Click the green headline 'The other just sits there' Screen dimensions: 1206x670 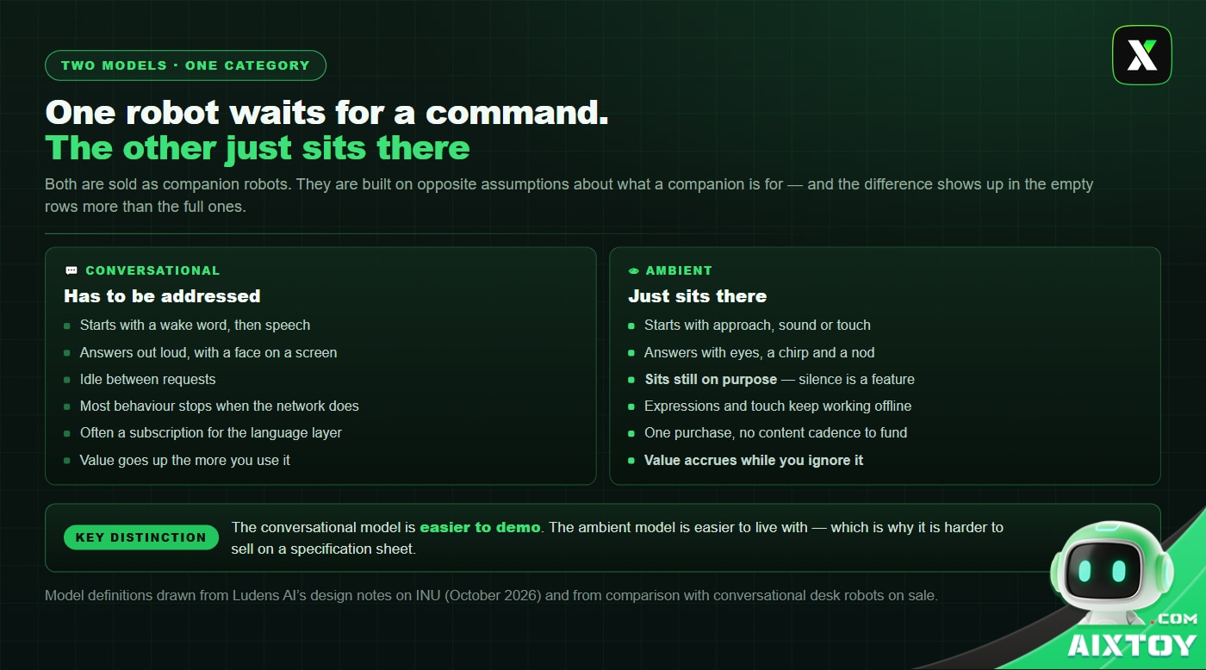coord(258,148)
